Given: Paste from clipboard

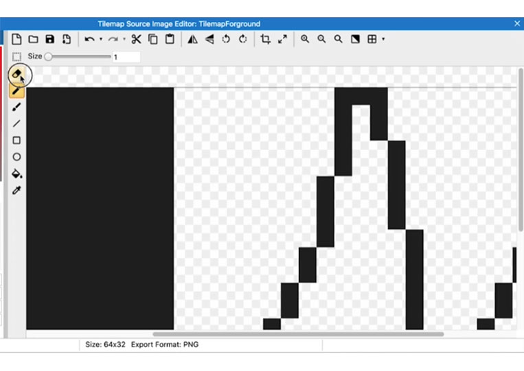Looking at the screenshot, I should click(170, 39).
